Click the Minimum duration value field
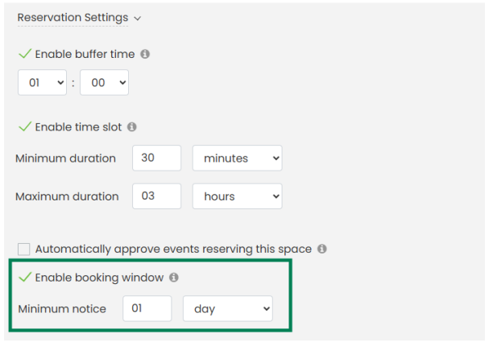This screenshot has height=346, width=489. coord(156,159)
